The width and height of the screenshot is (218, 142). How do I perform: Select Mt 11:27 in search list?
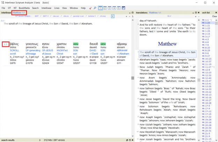(x=206, y=67)
